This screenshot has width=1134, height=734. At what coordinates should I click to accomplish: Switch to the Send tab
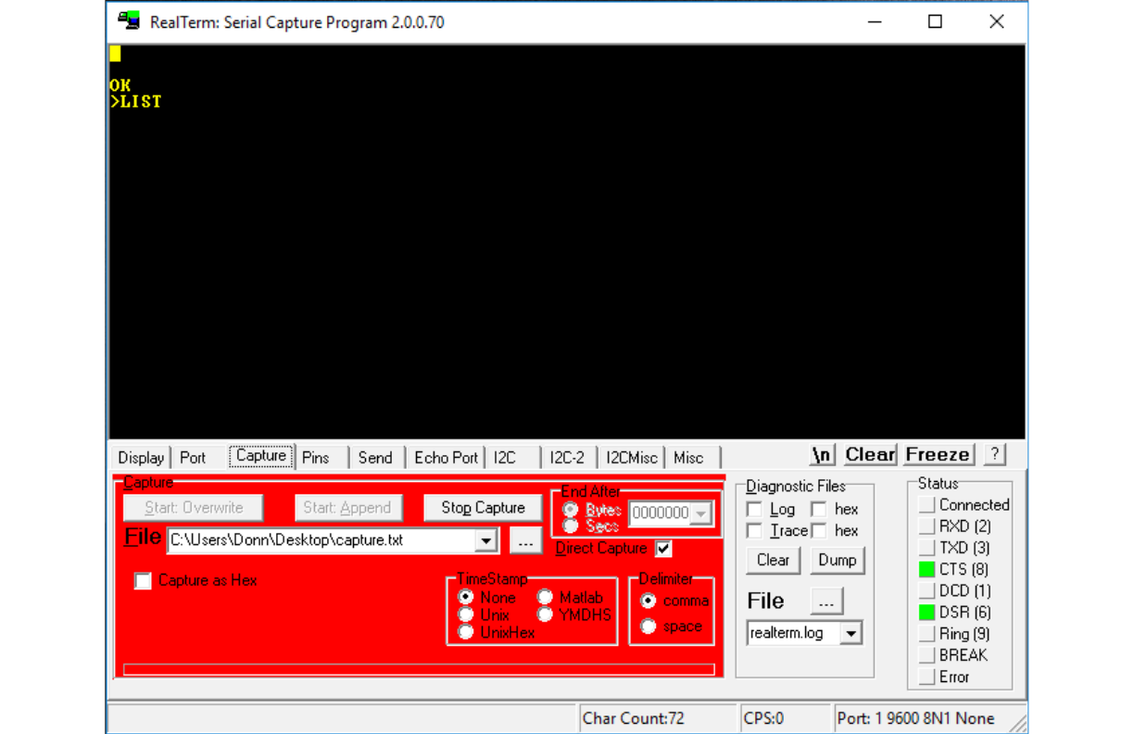375,457
